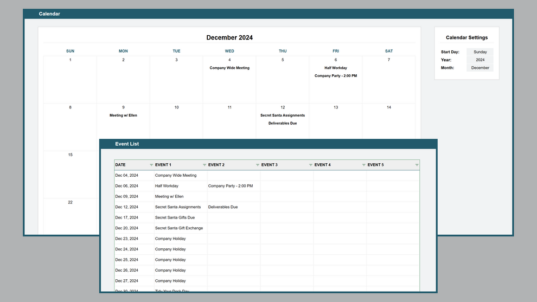The width and height of the screenshot is (537, 302).
Task: Select Secret Santa Assignments on calendar
Action: [x=283, y=115]
